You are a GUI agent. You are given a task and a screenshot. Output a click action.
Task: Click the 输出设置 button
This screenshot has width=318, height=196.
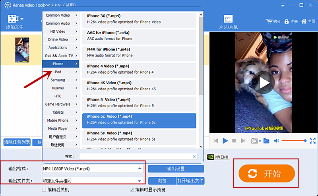pyautogui.click(x=176, y=169)
